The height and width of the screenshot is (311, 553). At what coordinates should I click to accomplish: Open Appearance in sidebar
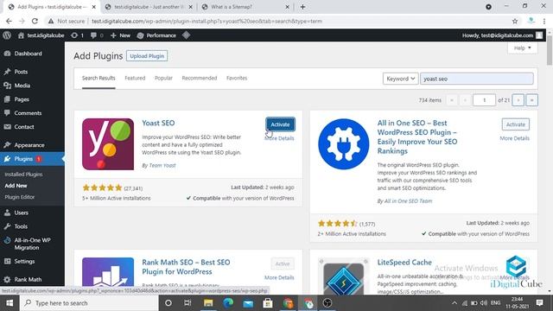tap(29, 145)
